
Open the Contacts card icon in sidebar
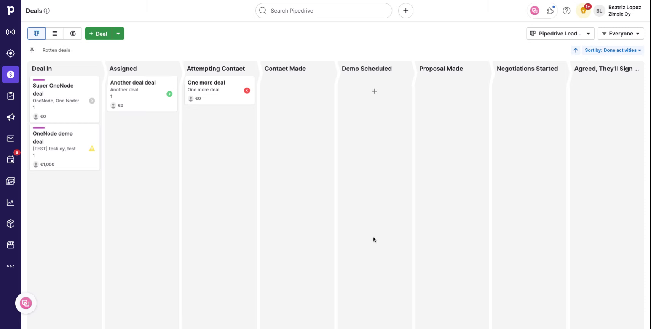[x=11, y=181]
